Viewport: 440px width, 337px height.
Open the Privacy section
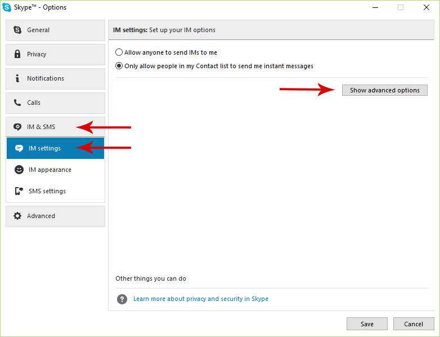point(55,54)
